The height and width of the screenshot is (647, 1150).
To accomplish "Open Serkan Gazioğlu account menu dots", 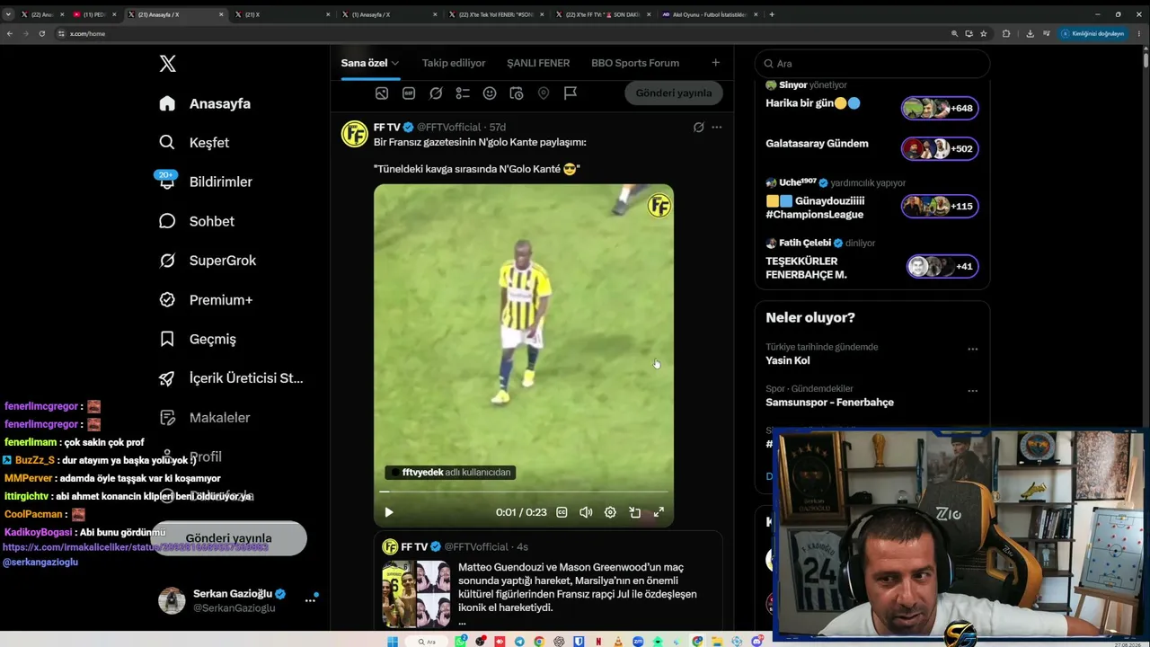I will click(309, 600).
